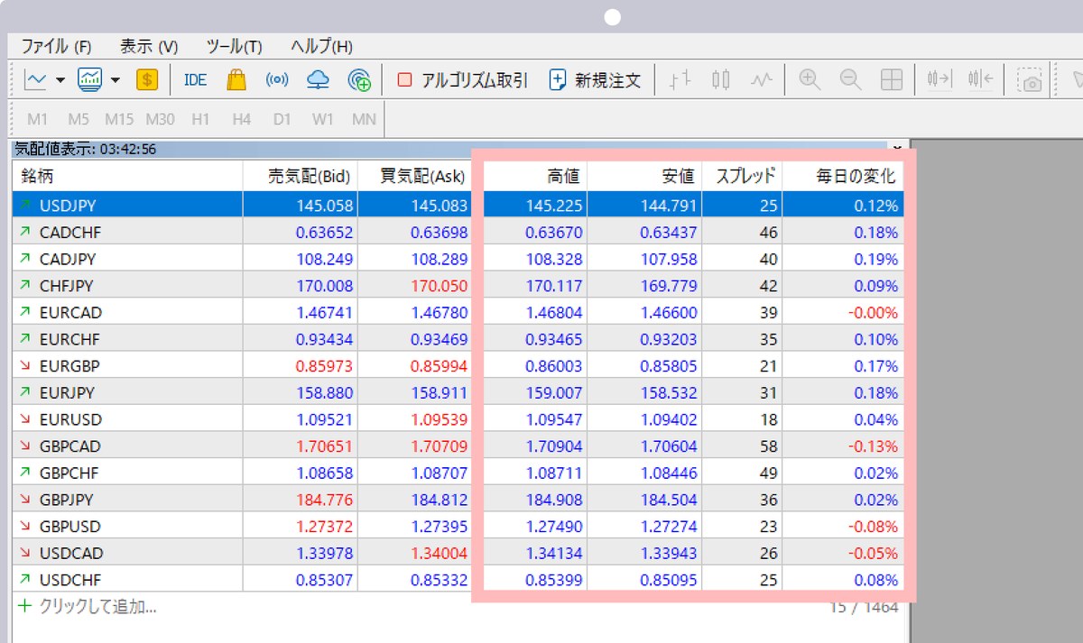1083x643 pixels.
Task: Click the zoom in magnifier
Action: click(x=810, y=79)
